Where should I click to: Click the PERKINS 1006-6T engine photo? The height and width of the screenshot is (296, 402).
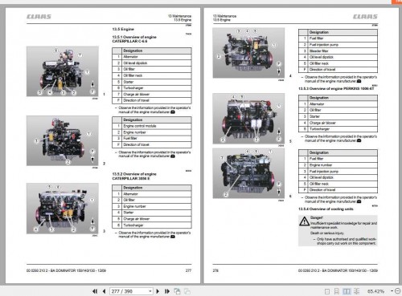(248, 119)
